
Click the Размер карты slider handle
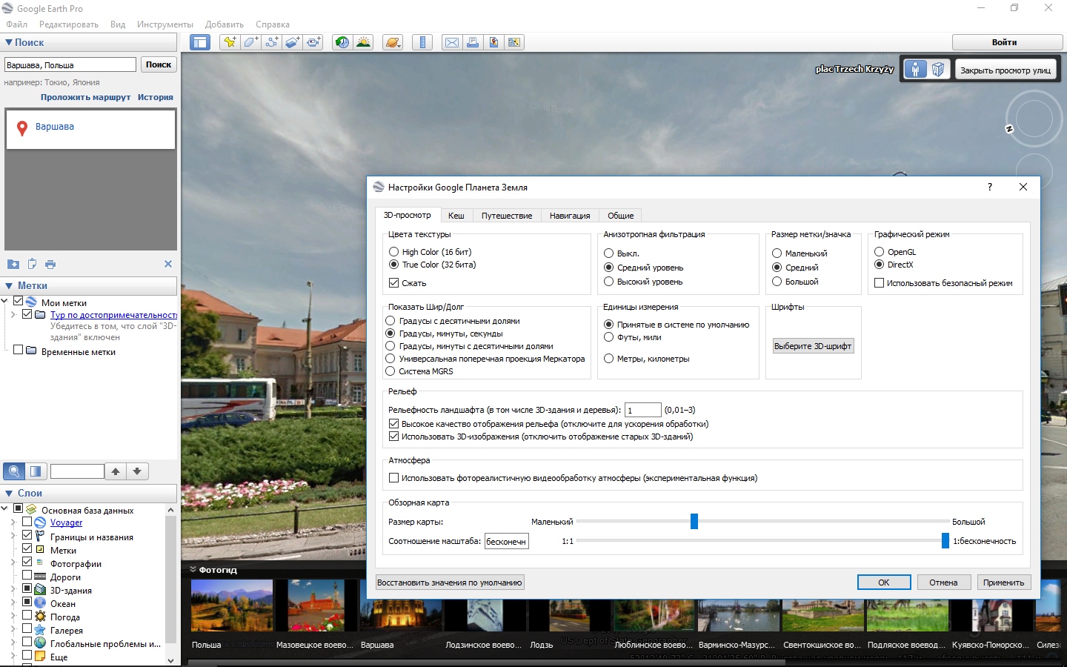[x=694, y=521]
